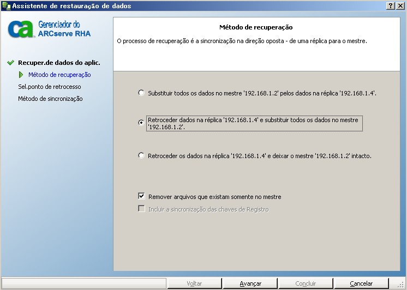Click the CA ARCserve RHA logo

pyautogui.click(x=49, y=29)
